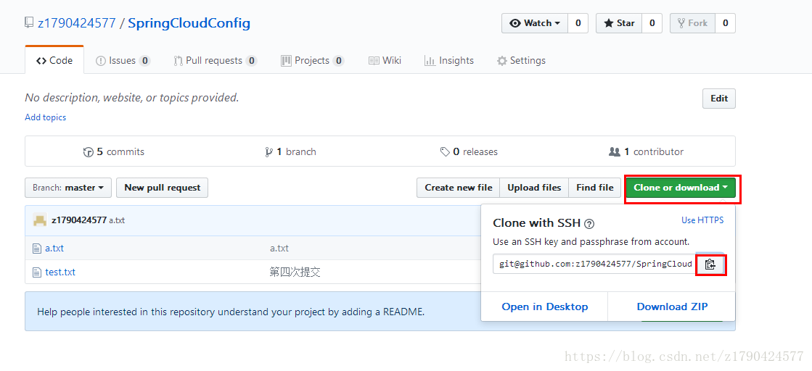
Task: Click the help icon beside Clone with SSH
Action: click(x=589, y=224)
